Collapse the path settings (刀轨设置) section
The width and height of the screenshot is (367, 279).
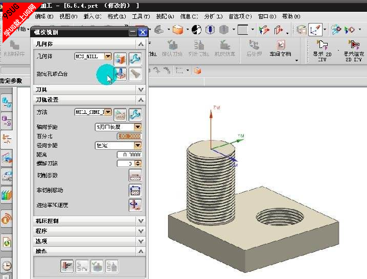coord(141,100)
